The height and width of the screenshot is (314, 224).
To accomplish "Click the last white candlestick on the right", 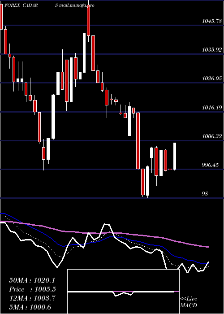I will (x=175, y=156).
